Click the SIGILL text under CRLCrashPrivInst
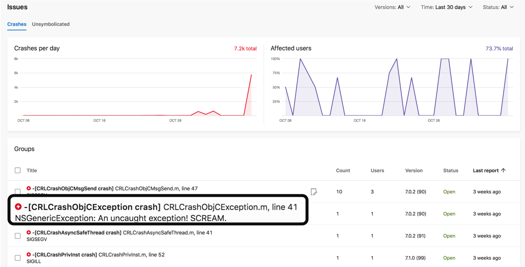This screenshot has height=267, width=525. click(34, 261)
